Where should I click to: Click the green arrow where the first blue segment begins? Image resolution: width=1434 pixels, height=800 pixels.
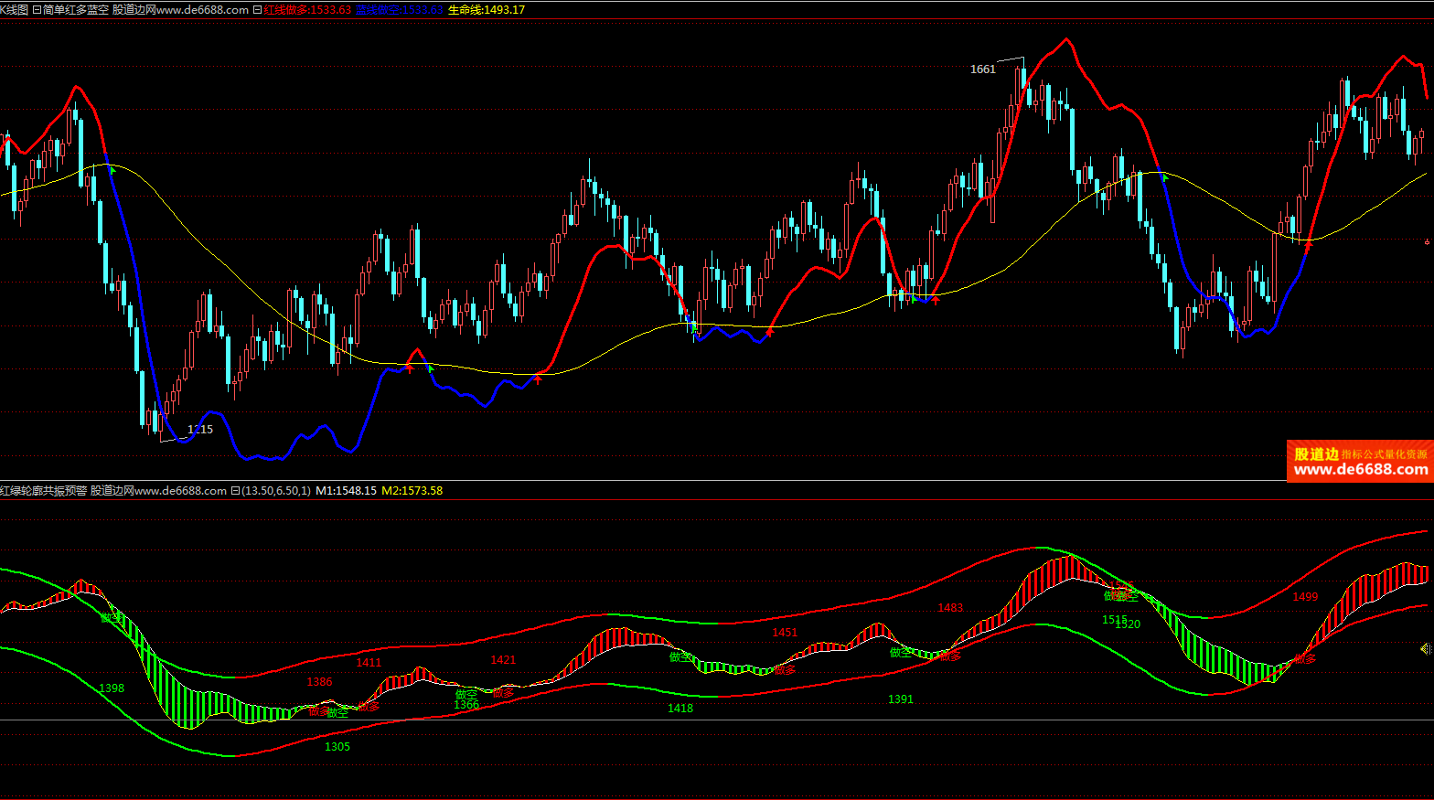coord(112,169)
